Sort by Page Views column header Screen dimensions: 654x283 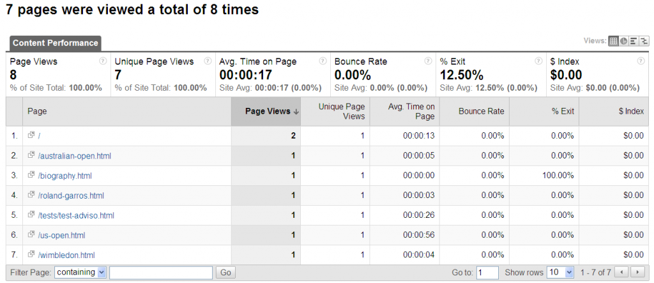coord(271,111)
